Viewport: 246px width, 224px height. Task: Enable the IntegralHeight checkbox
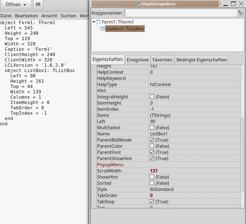point(152,97)
